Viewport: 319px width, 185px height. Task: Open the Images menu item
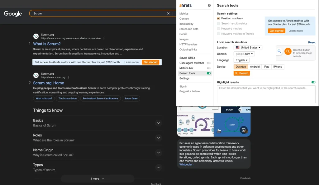click(184, 39)
